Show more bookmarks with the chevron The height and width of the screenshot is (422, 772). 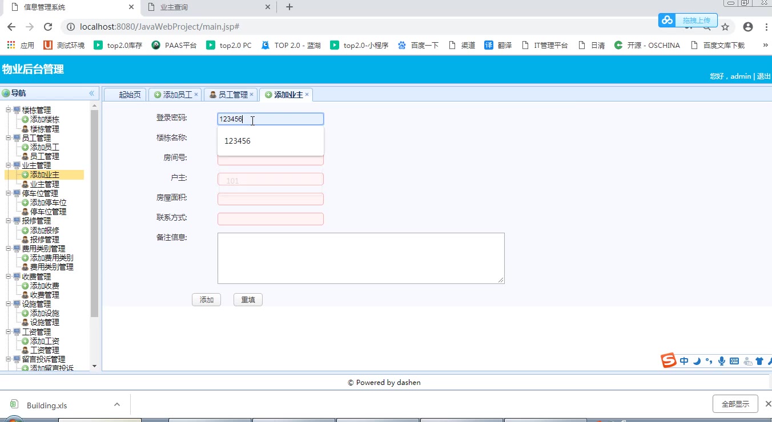[x=765, y=45]
